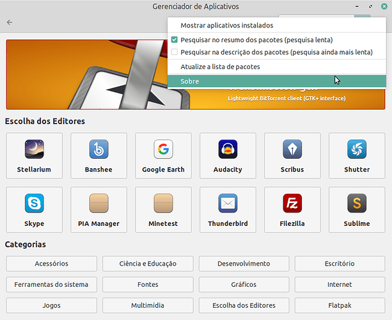Open the Acessórios category

point(52,264)
